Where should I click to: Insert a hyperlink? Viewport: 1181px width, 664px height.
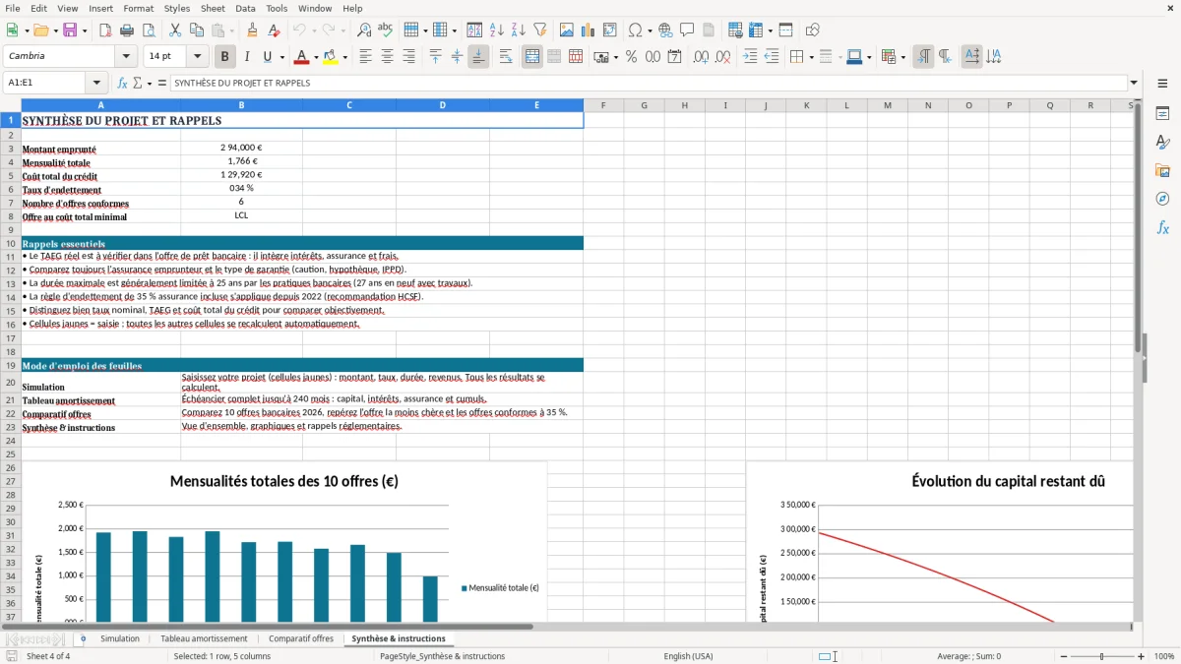[665, 30]
